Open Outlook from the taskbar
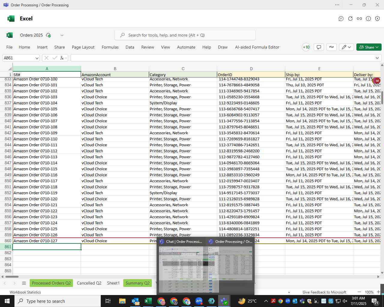Viewport: 384px width, 307px height. point(135,301)
